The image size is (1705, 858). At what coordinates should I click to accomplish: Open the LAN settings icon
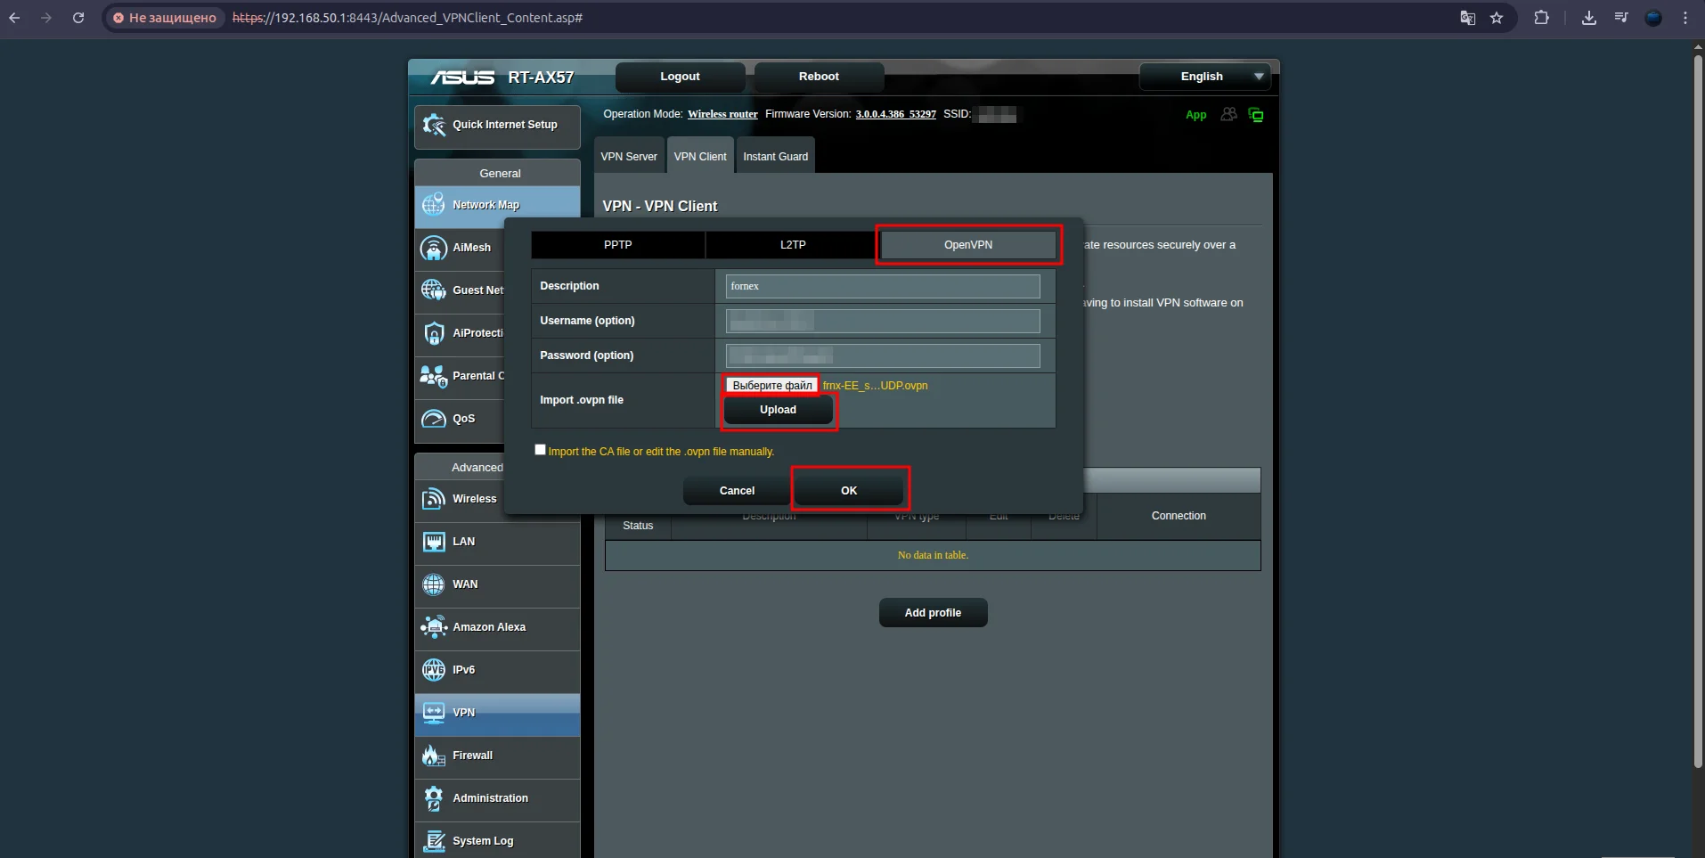pyautogui.click(x=434, y=542)
